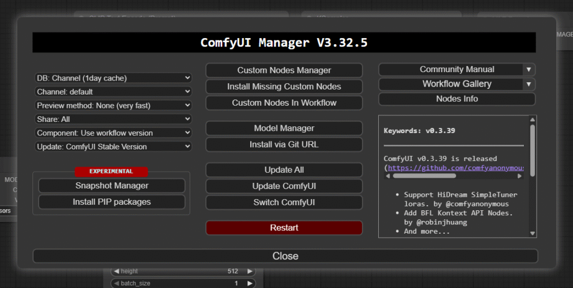The image size is (573, 288).
Task: Expand the Workflow Gallery dropdown arrow
Action: [x=528, y=84]
